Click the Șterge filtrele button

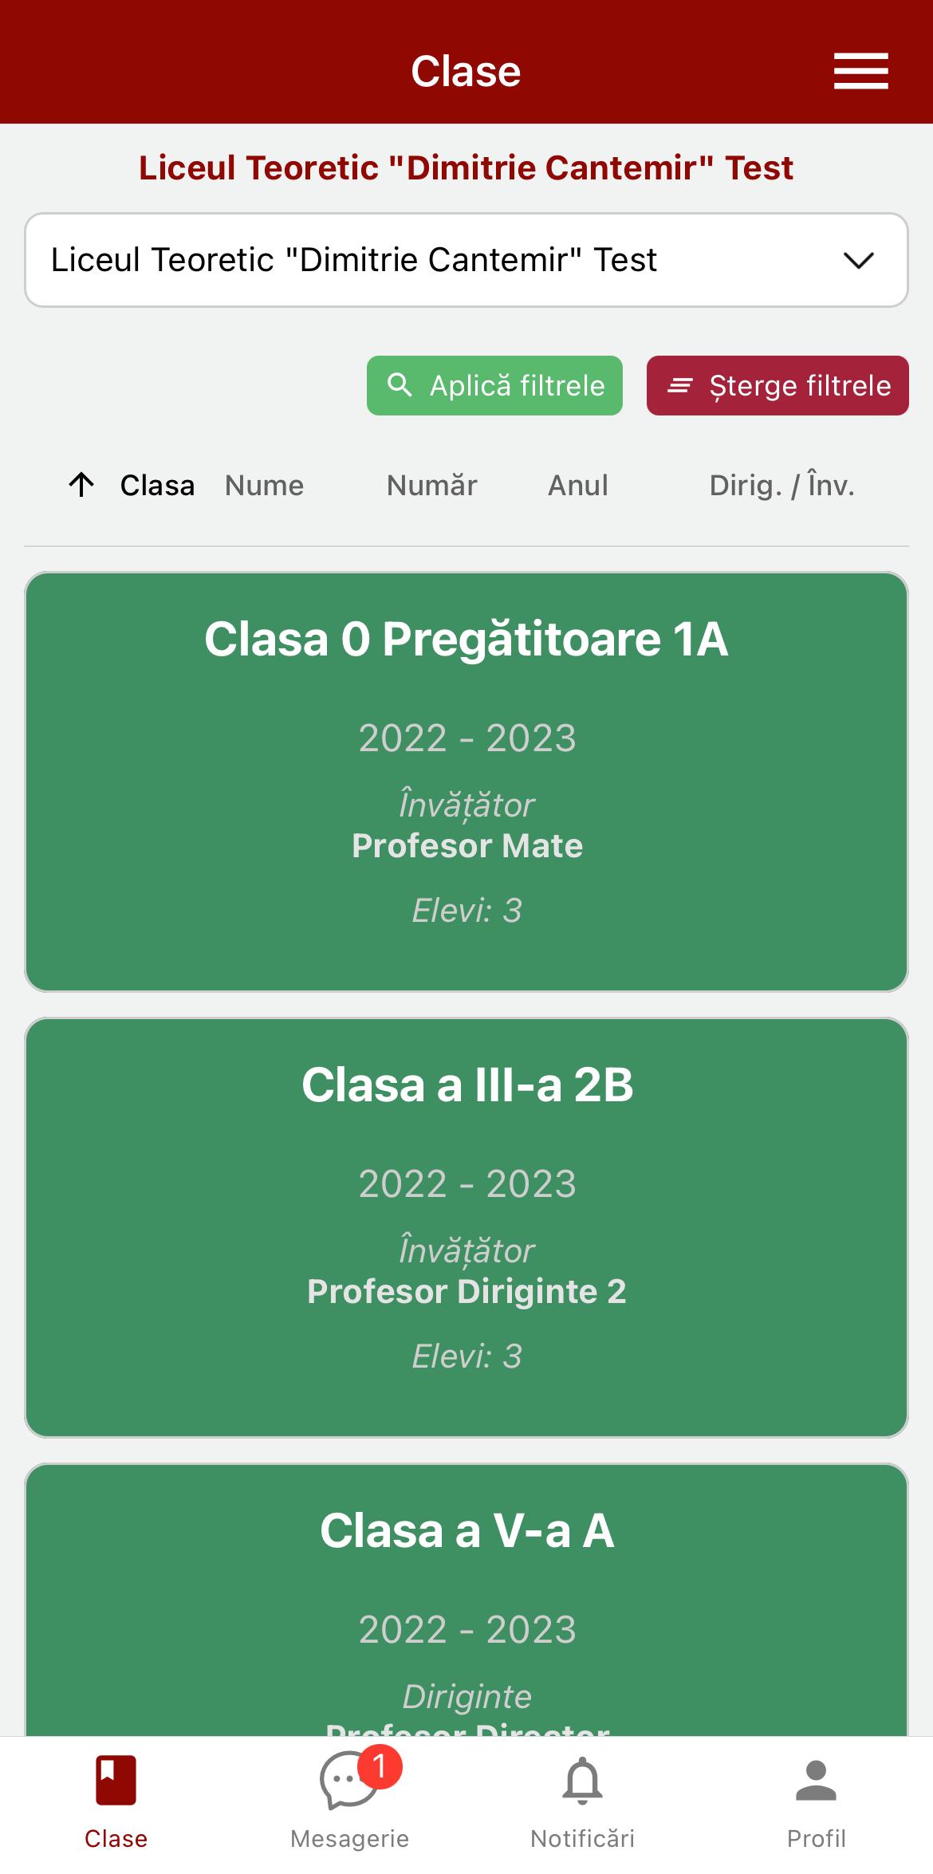click(777, 385)
